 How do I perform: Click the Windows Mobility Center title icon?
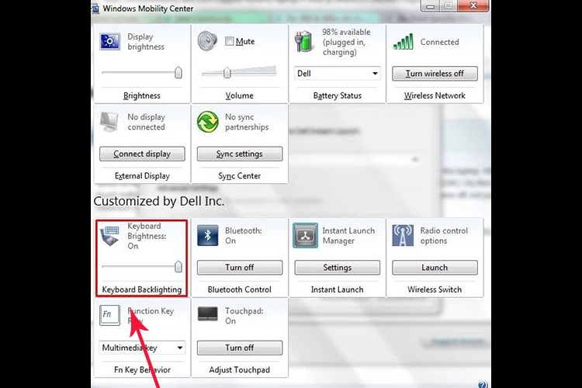pyautogui.click(x=95, y=9)
